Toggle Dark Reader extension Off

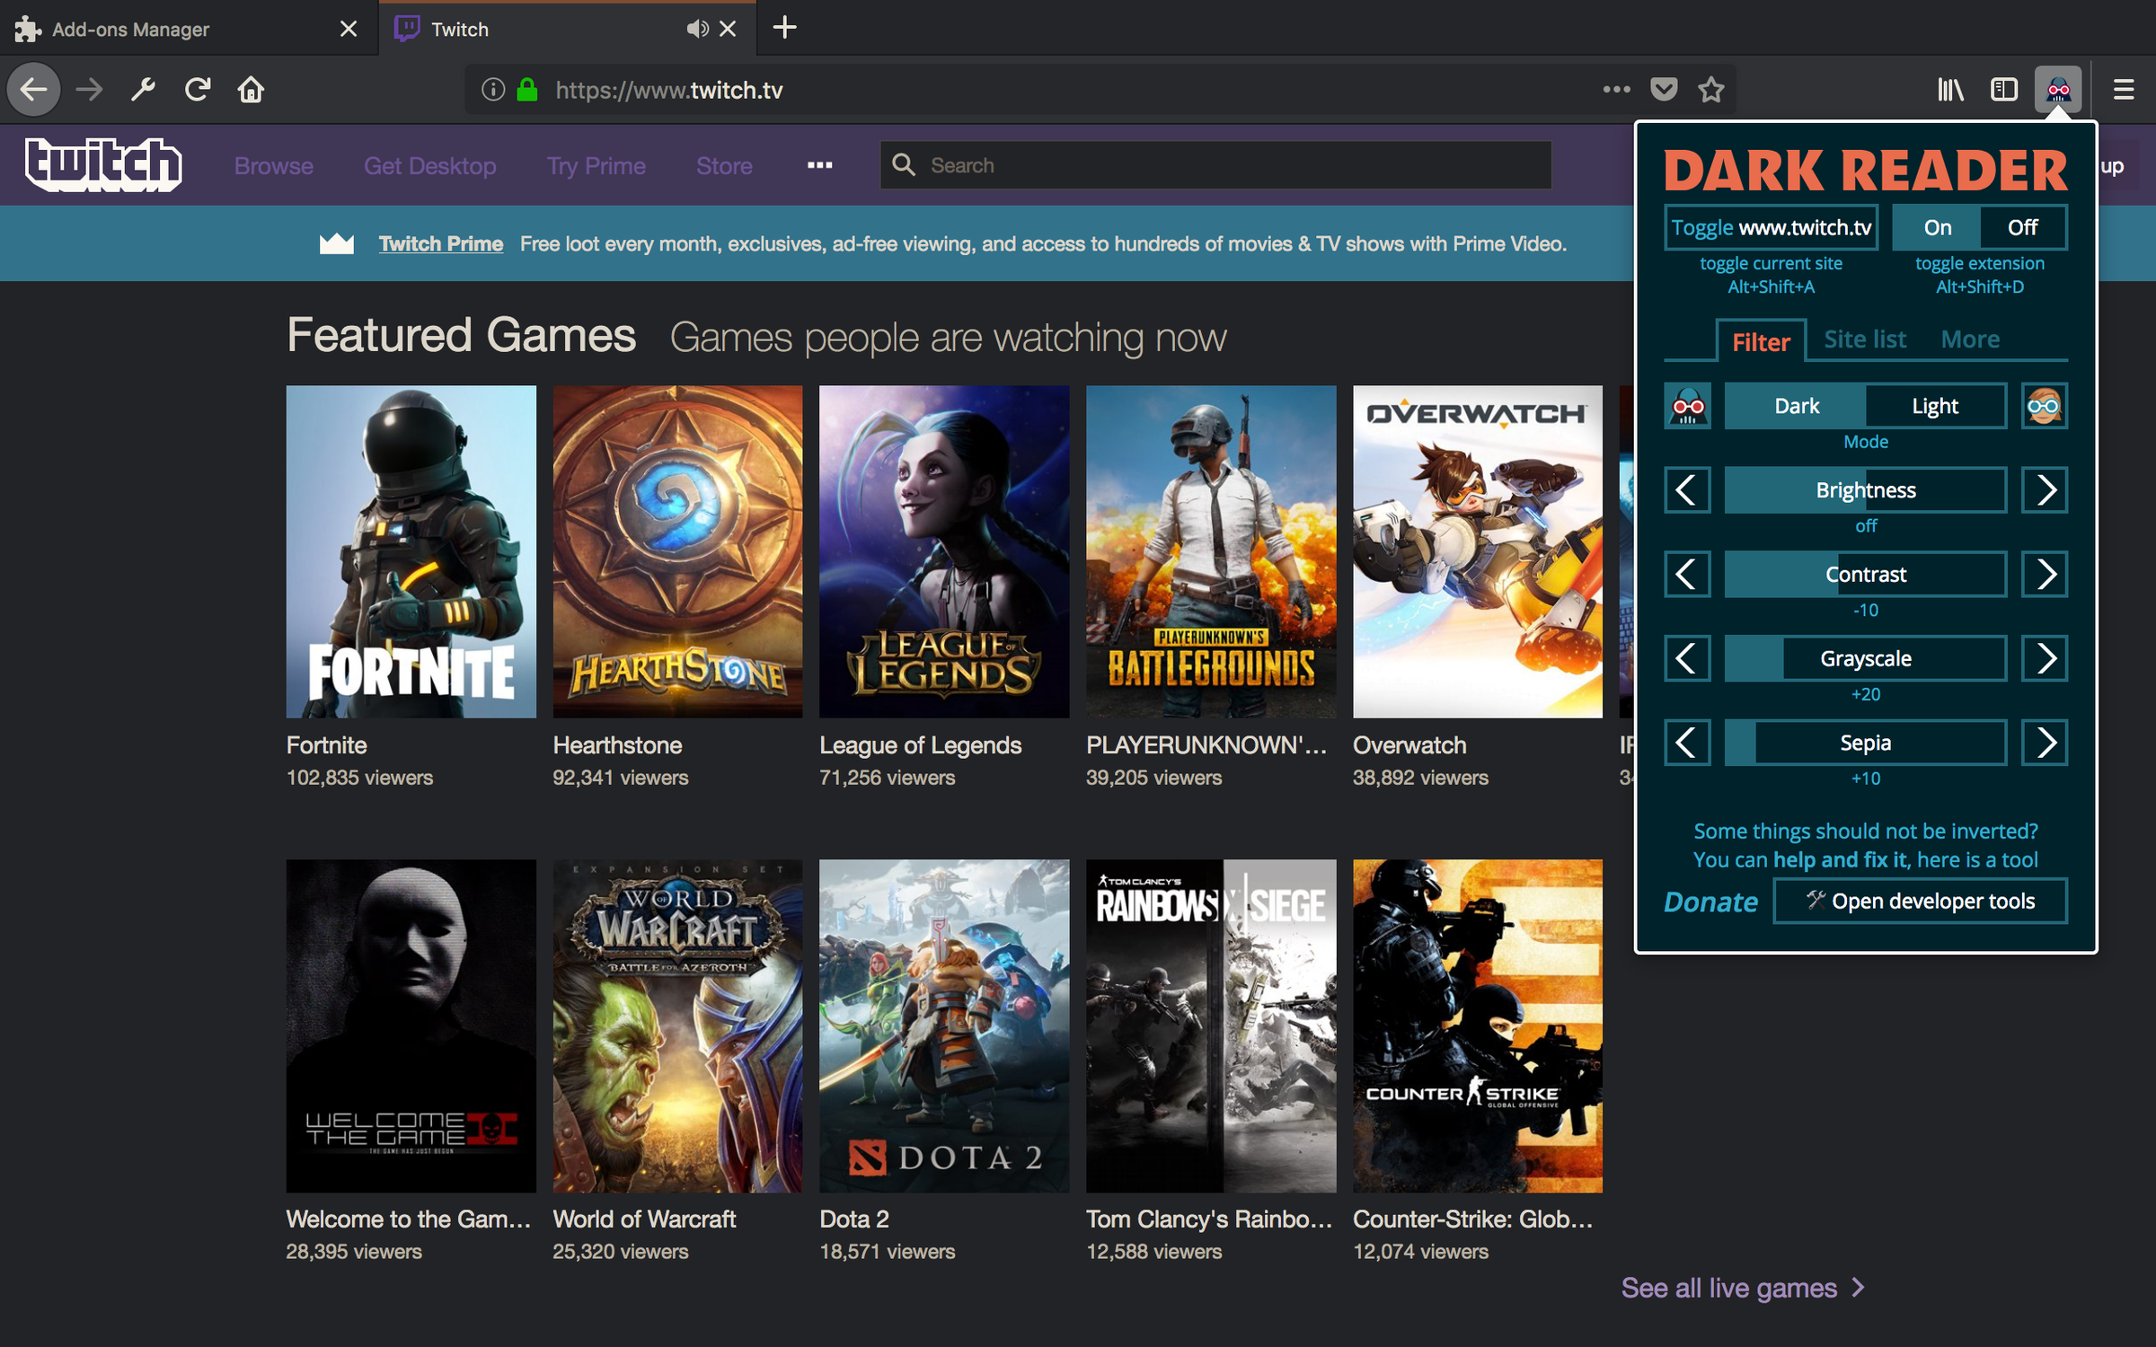pyautogui.click(x=2022, y=225)
